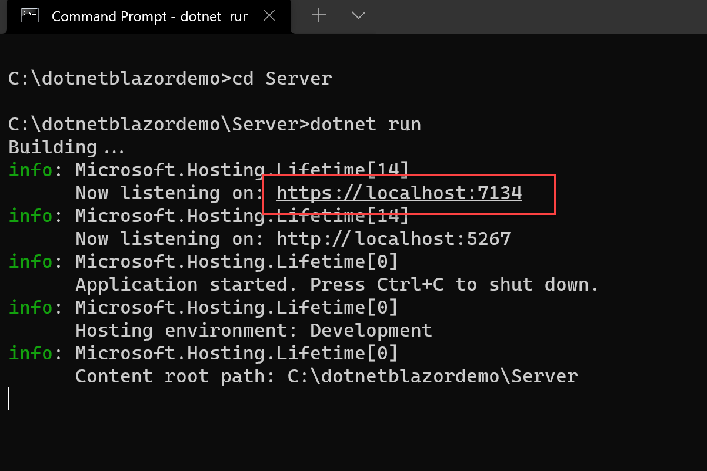Screen dimensions: 707x471
Task: Open a new terminal tab with plus
Action: pyautogui.click(x=318, y=16)
